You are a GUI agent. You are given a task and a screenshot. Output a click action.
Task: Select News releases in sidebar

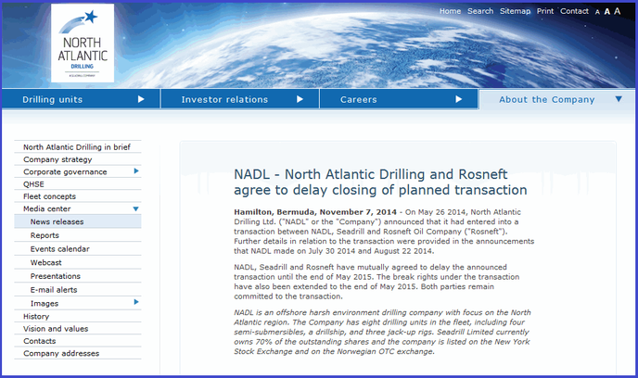[x=78, y=221]
